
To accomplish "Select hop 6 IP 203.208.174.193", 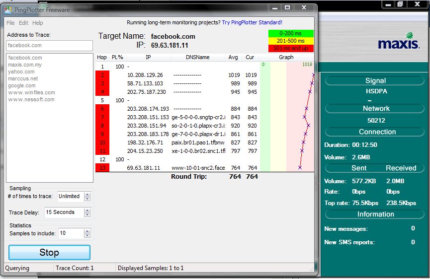I will (148, 109).
